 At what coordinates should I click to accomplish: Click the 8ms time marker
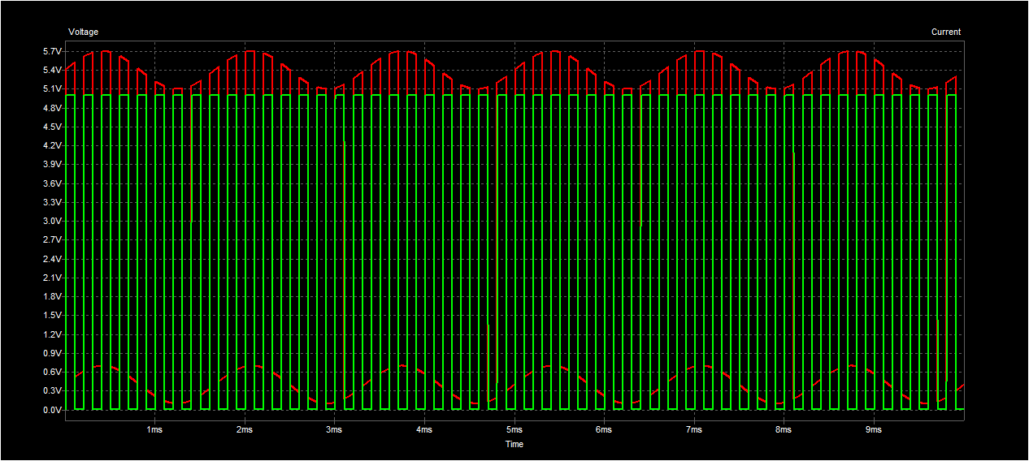(784, 429)
